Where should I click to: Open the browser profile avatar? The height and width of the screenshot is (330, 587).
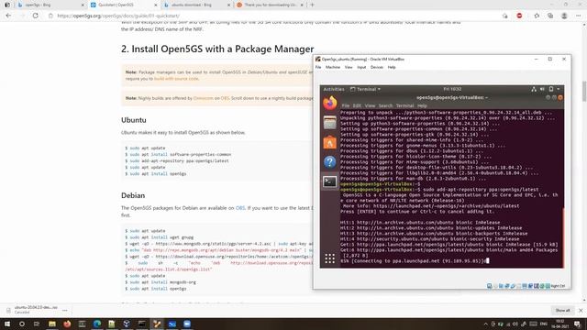tap(564, 16)
